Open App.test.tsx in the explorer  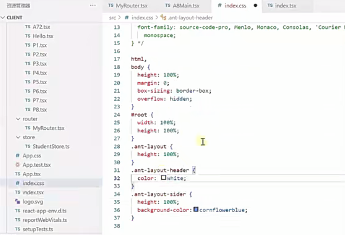tap(37, 165)
